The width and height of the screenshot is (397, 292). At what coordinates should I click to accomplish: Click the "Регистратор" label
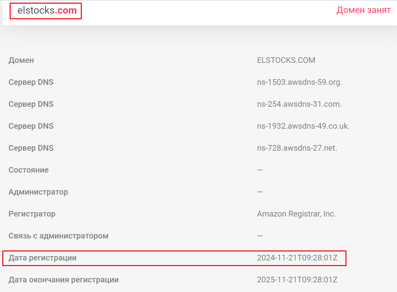pos(32,214)
